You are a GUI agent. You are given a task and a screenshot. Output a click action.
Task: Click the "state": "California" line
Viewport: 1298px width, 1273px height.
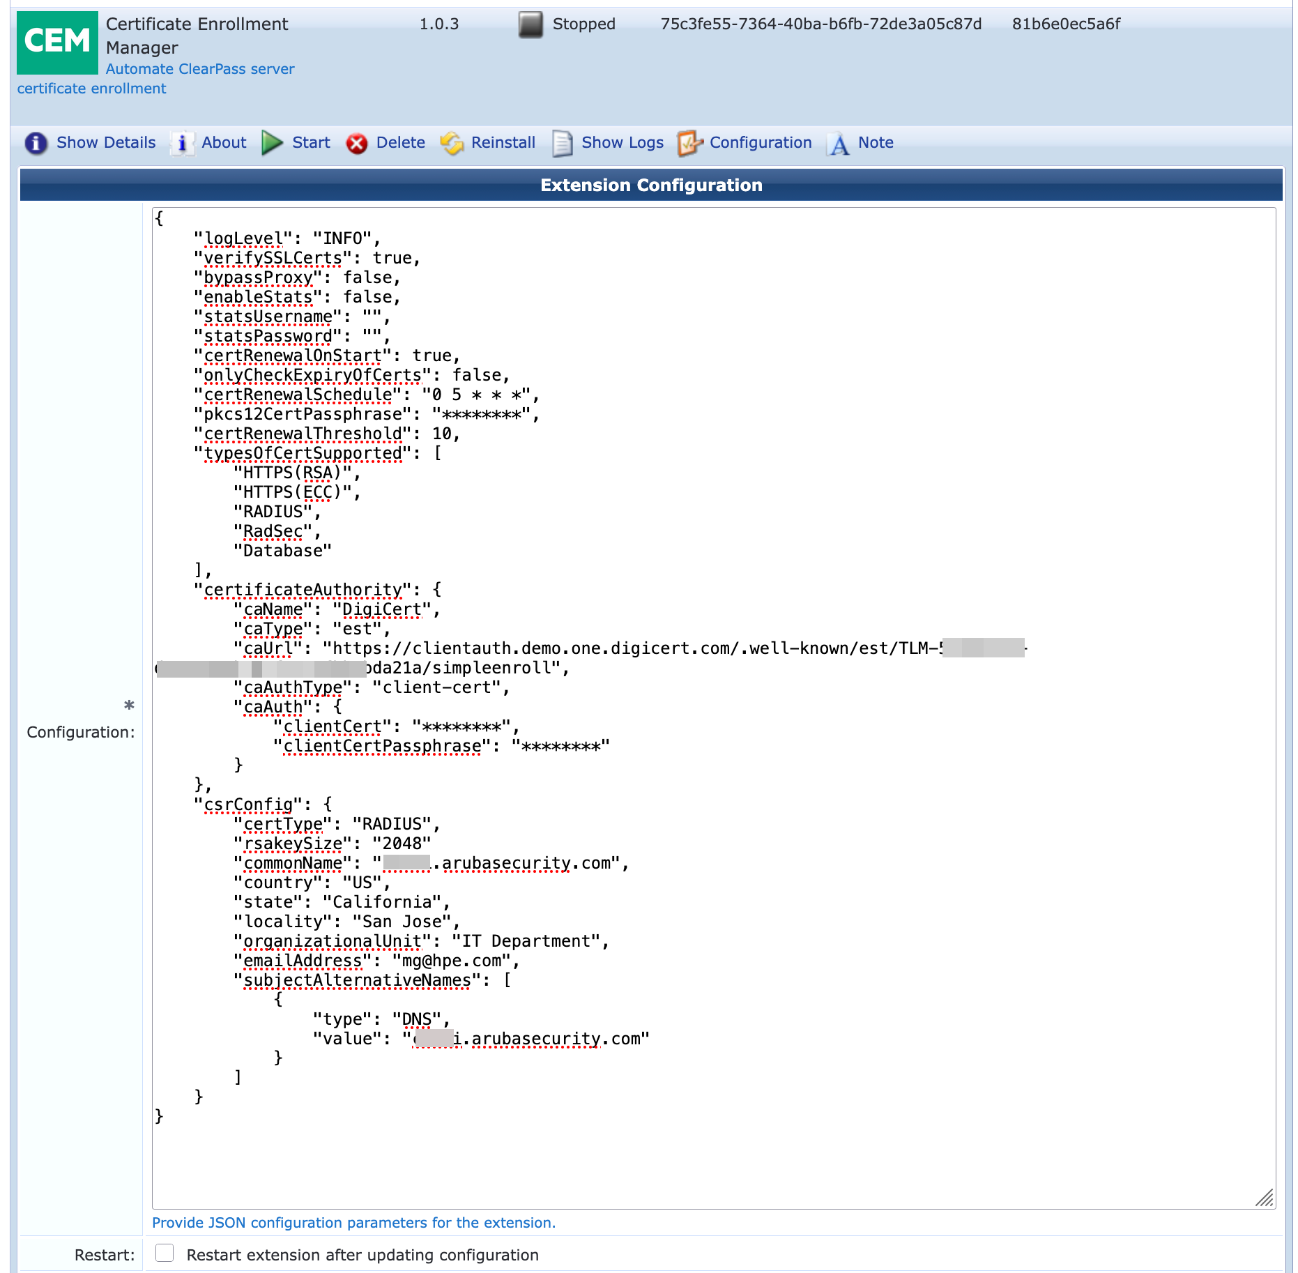[x=342, y=902]
